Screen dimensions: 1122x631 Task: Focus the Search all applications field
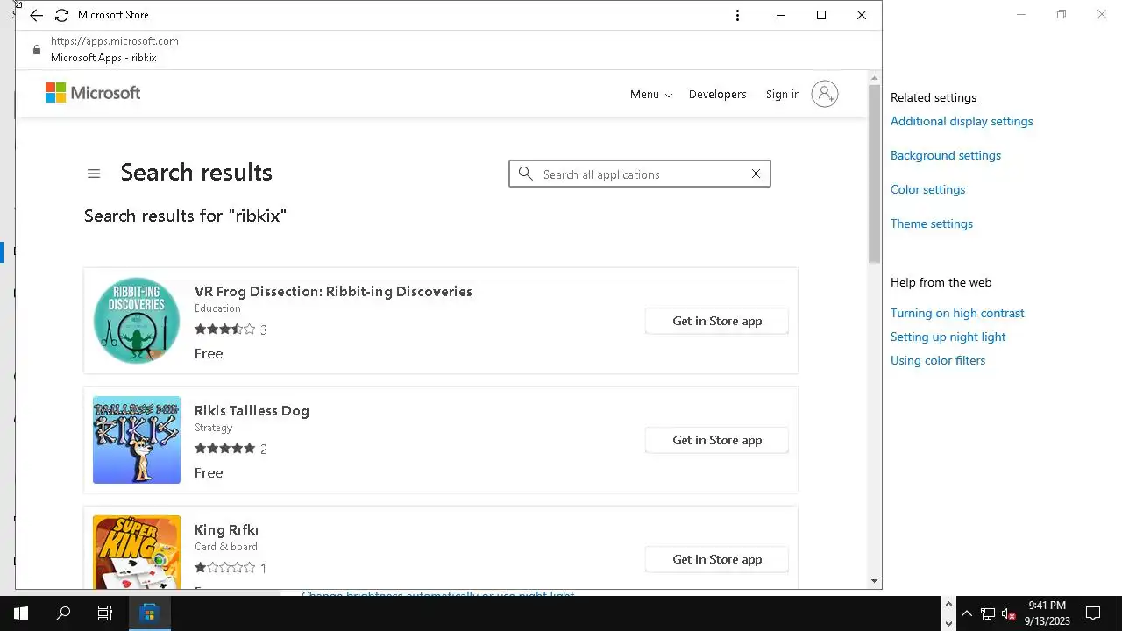(640, 174)
